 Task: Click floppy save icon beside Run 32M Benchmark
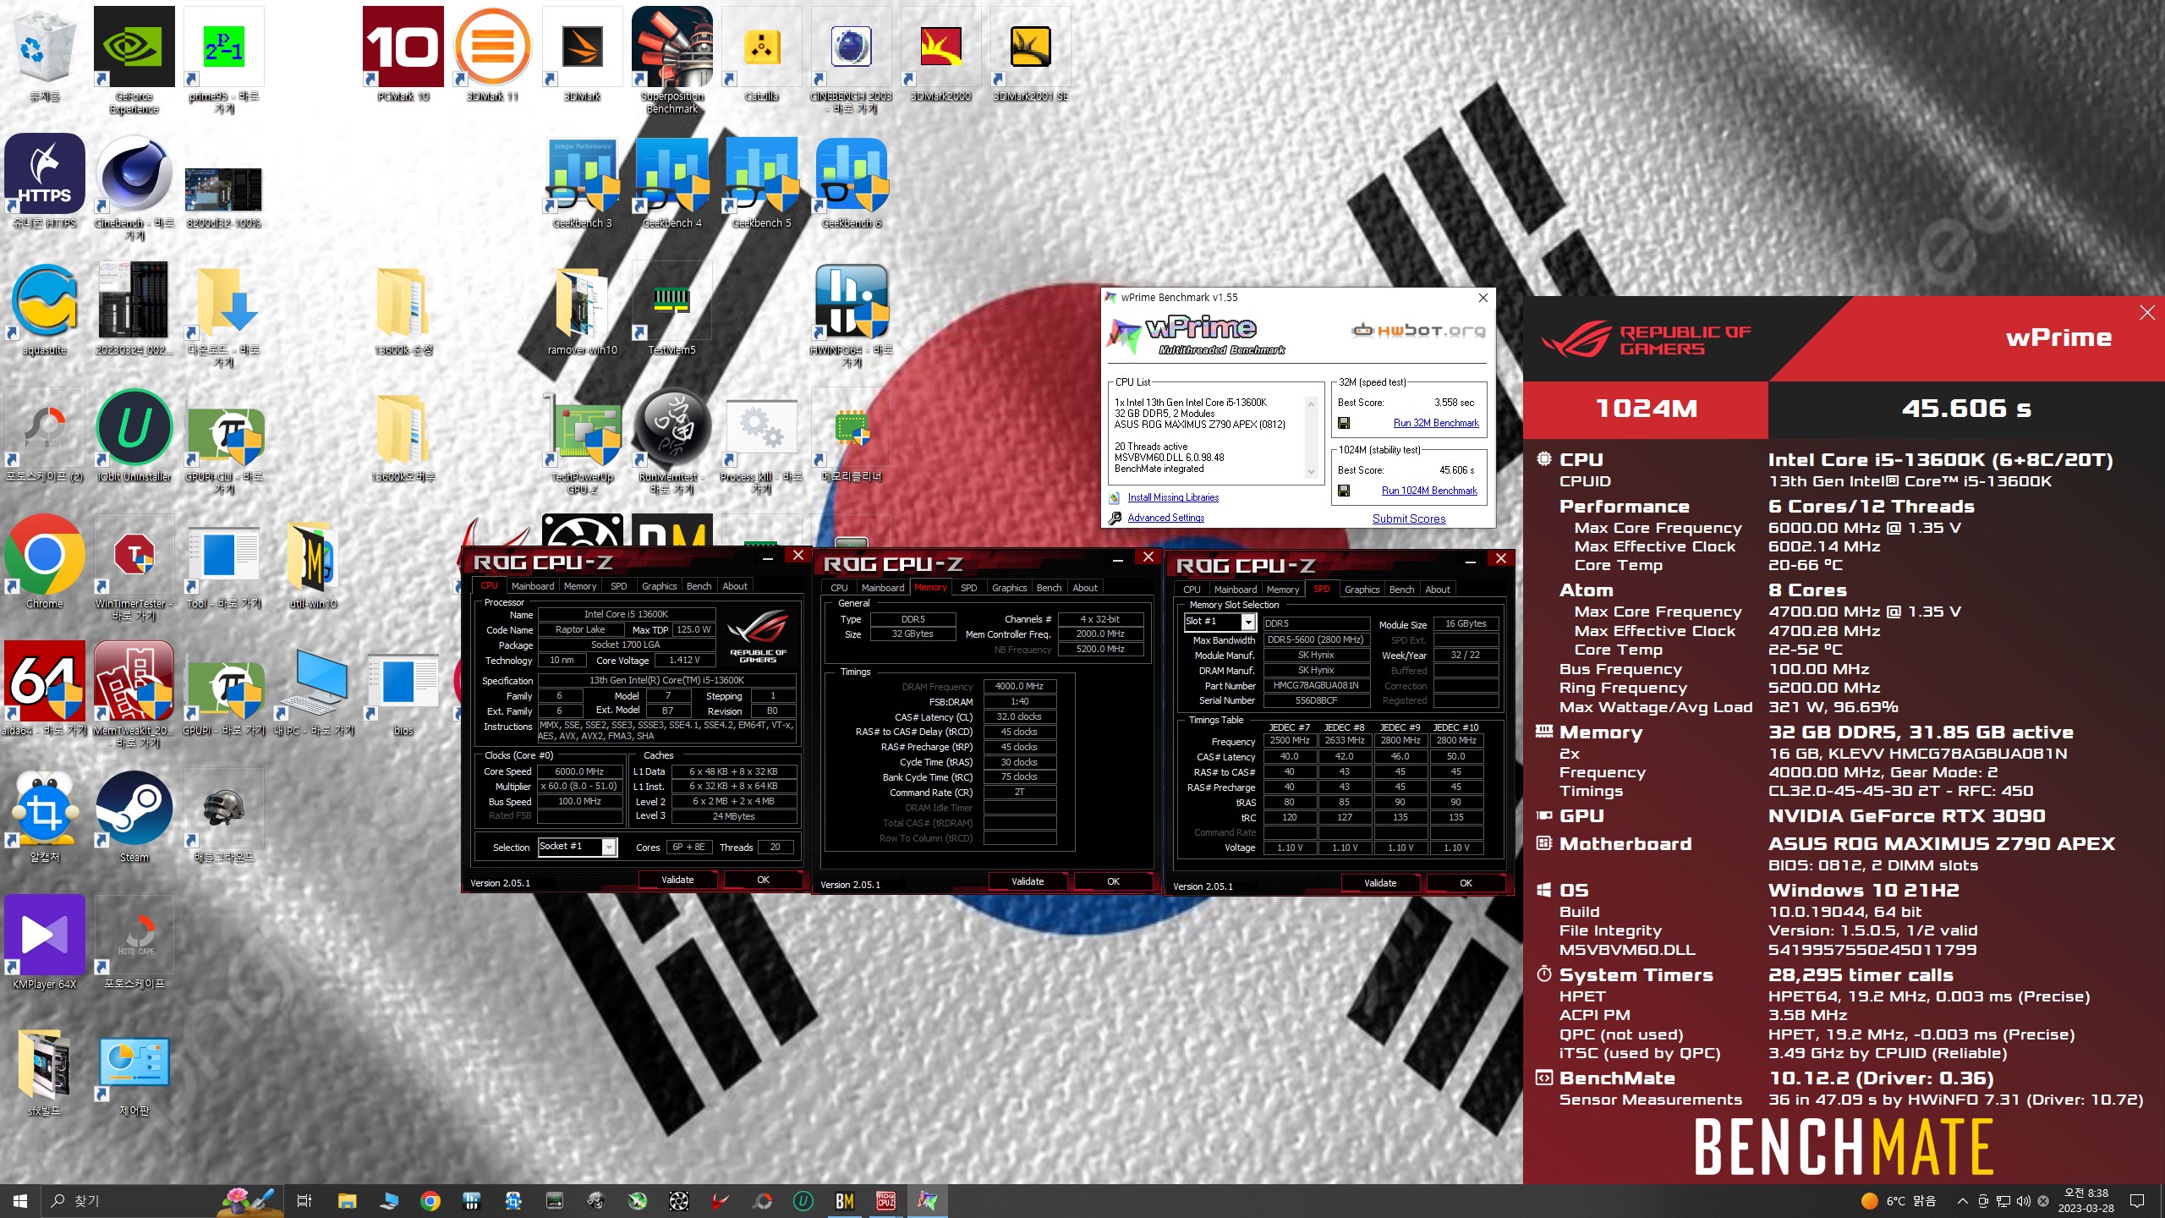[1344, 423]
